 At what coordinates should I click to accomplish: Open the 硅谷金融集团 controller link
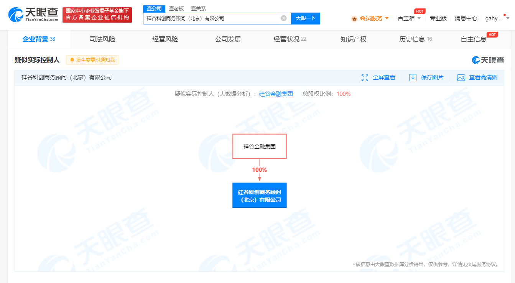(x=276, y=94)
